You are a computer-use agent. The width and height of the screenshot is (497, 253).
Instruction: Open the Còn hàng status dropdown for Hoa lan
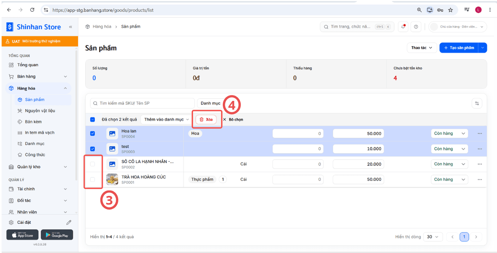449,133
